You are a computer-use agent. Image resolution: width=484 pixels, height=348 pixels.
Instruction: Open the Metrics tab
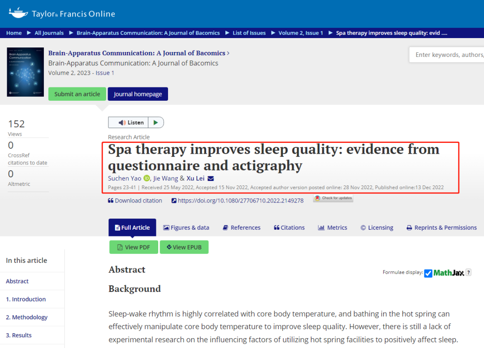point(333,228)
